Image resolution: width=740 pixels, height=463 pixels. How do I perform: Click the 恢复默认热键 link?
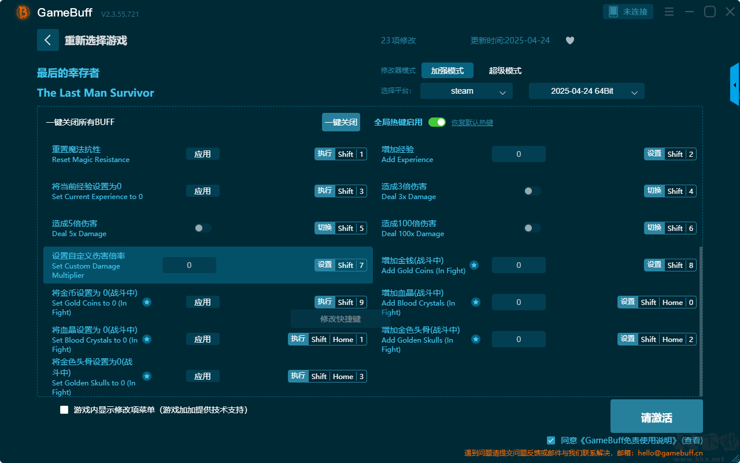[472, 123]
